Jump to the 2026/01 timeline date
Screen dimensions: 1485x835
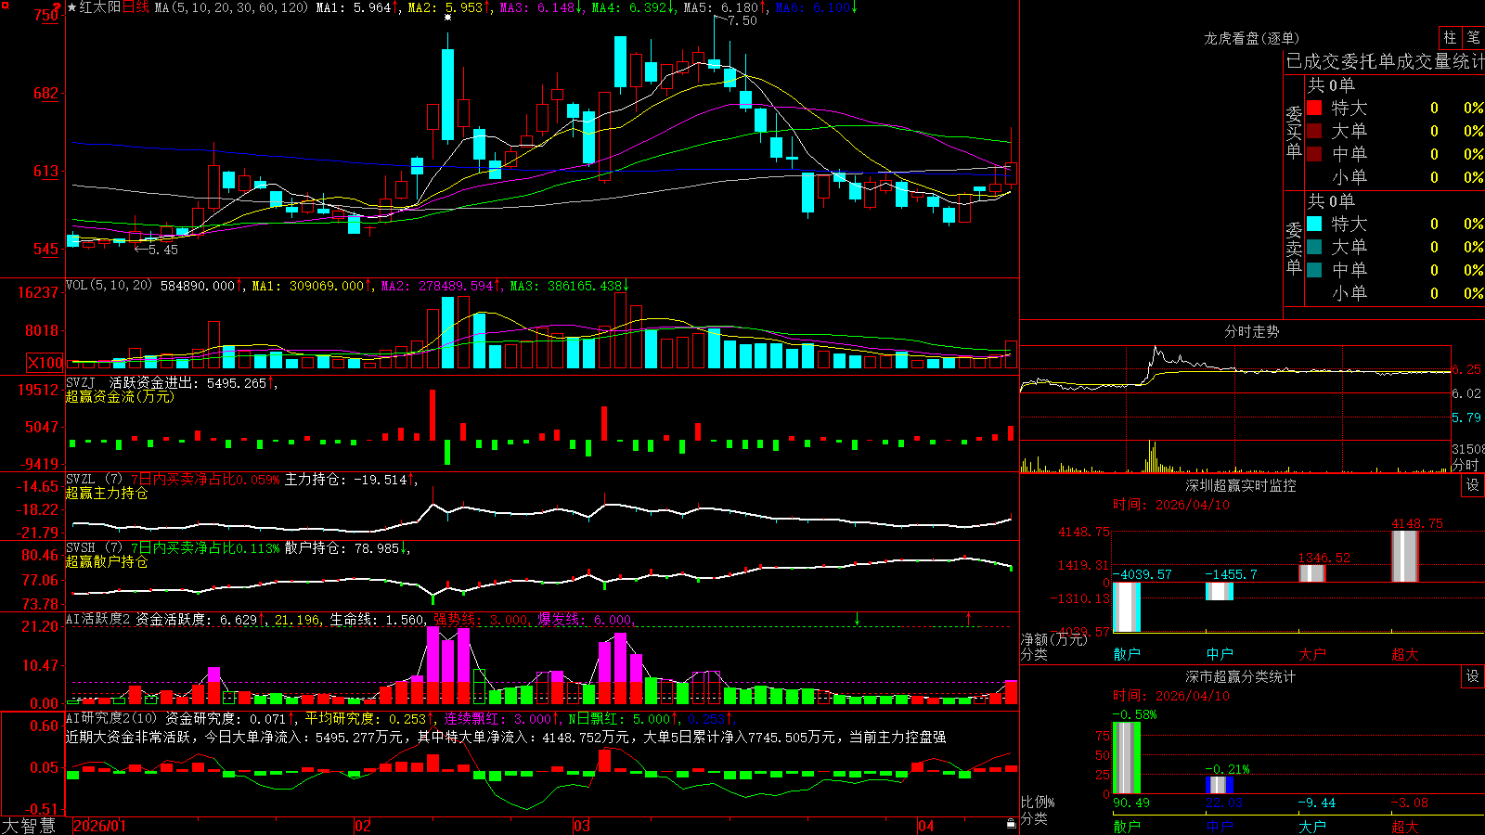(x=99, y=826)
